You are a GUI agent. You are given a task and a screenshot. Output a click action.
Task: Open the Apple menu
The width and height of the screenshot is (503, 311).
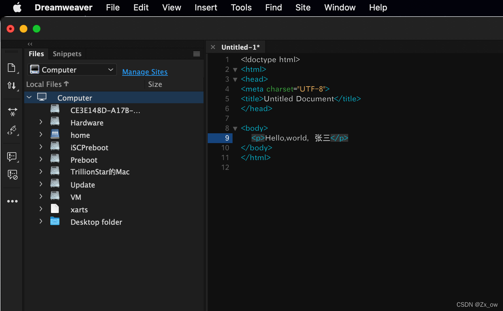(x=17, y=7)
